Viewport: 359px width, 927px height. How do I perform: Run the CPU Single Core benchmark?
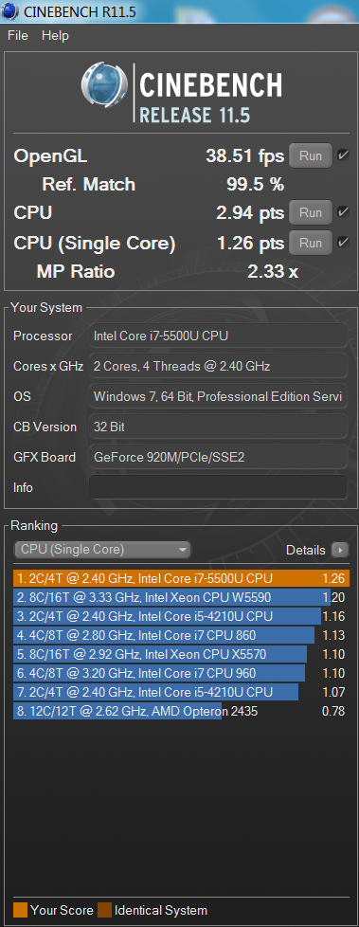311,243
